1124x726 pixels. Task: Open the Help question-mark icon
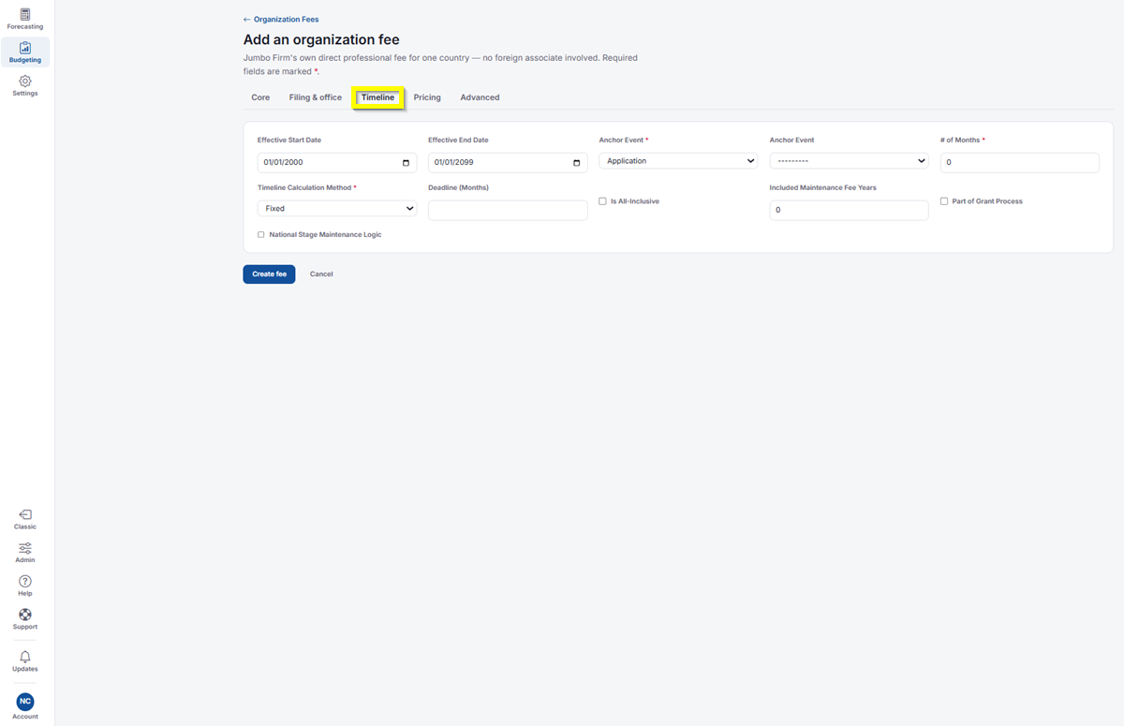(x=25, y=586)
